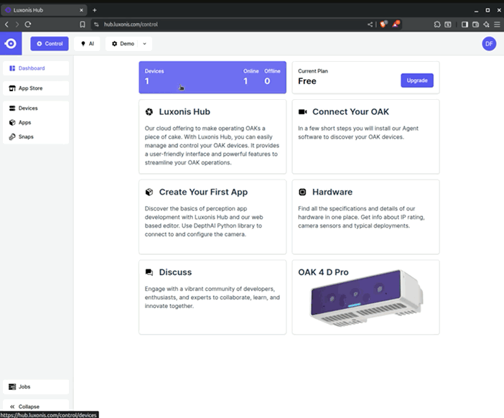Select the Demo team button
This screenshot has width=504, height=418.
click(123, 44)
